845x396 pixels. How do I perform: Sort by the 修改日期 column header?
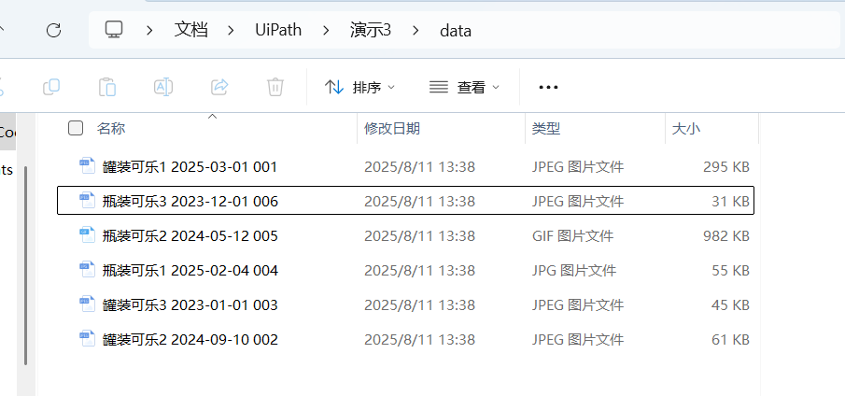pos(392,128)
